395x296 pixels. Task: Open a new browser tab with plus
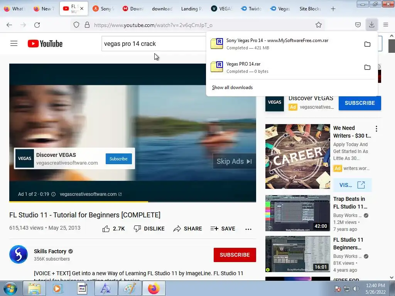point(333,9)
